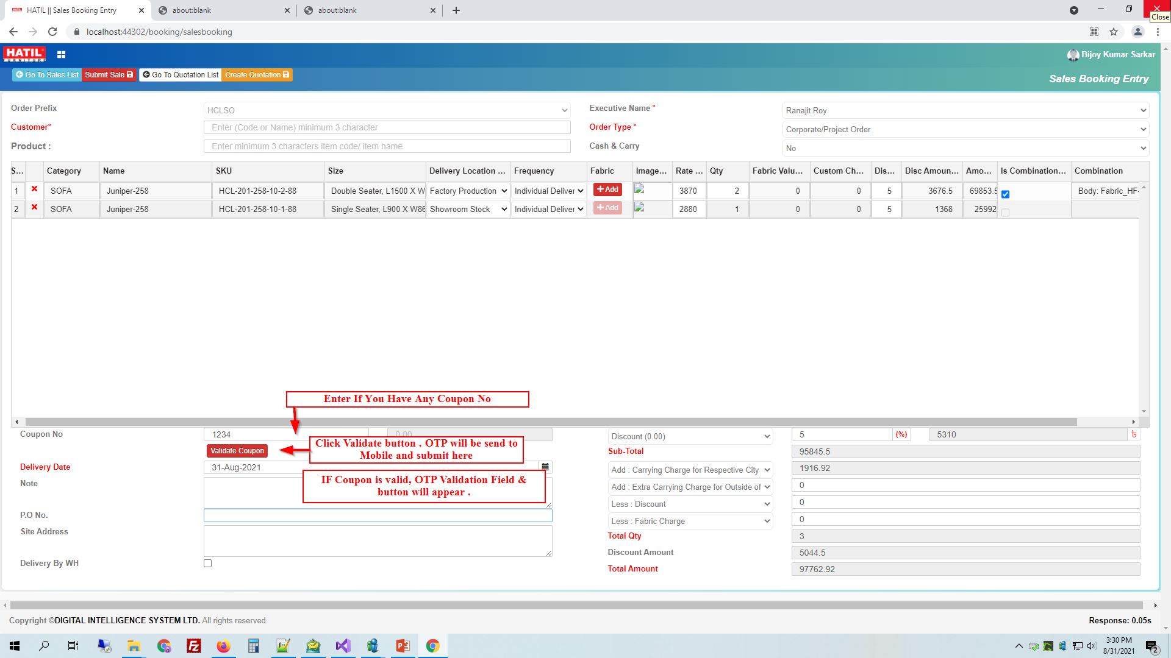Image resolution: width=1171 pixels, height=658 pixels.
Task: Click the Validate Coupon button
Action: [x=235, y=450]
